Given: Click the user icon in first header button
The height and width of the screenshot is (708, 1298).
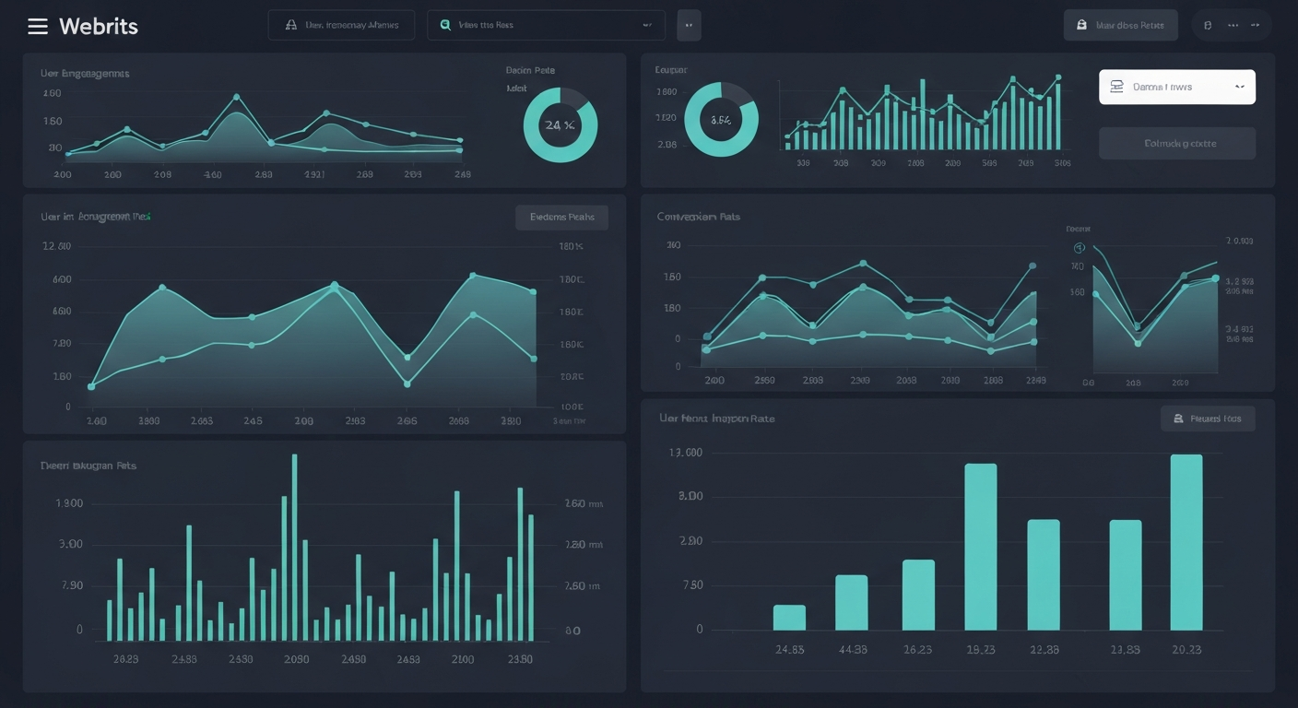Looking at the screenshot, I should [x=291, y=26].
